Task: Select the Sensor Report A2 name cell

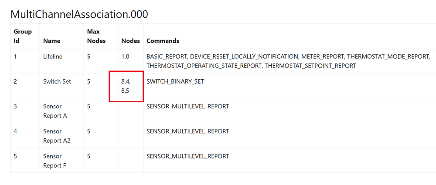Action: tap(54, 136)
